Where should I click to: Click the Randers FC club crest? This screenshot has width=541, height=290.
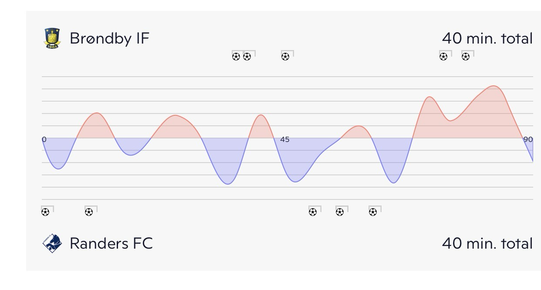(x=52, y=243)
